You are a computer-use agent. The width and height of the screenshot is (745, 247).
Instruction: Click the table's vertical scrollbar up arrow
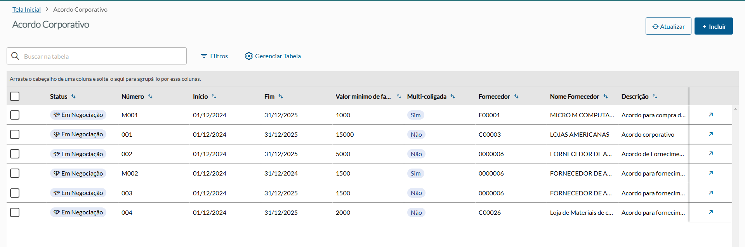[735, 109]
